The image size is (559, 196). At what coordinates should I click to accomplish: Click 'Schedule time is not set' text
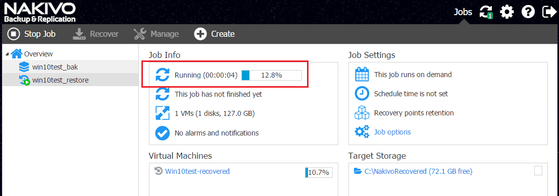411,94
